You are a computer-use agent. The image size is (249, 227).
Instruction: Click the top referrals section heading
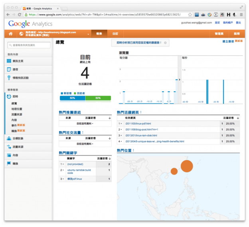pyautogui.click(x=70, y=112)
